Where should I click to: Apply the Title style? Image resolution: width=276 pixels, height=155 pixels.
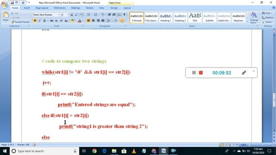(x=195, y=18)
